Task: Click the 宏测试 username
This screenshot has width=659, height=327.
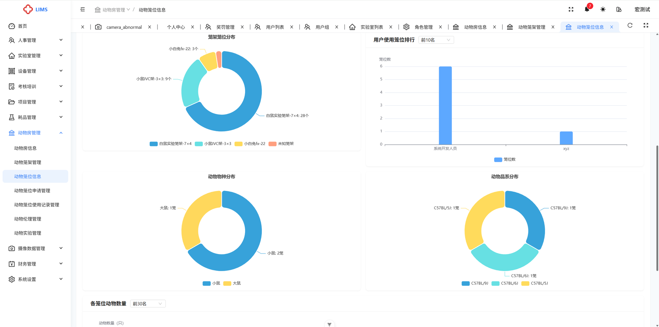Action: [642, 10]
